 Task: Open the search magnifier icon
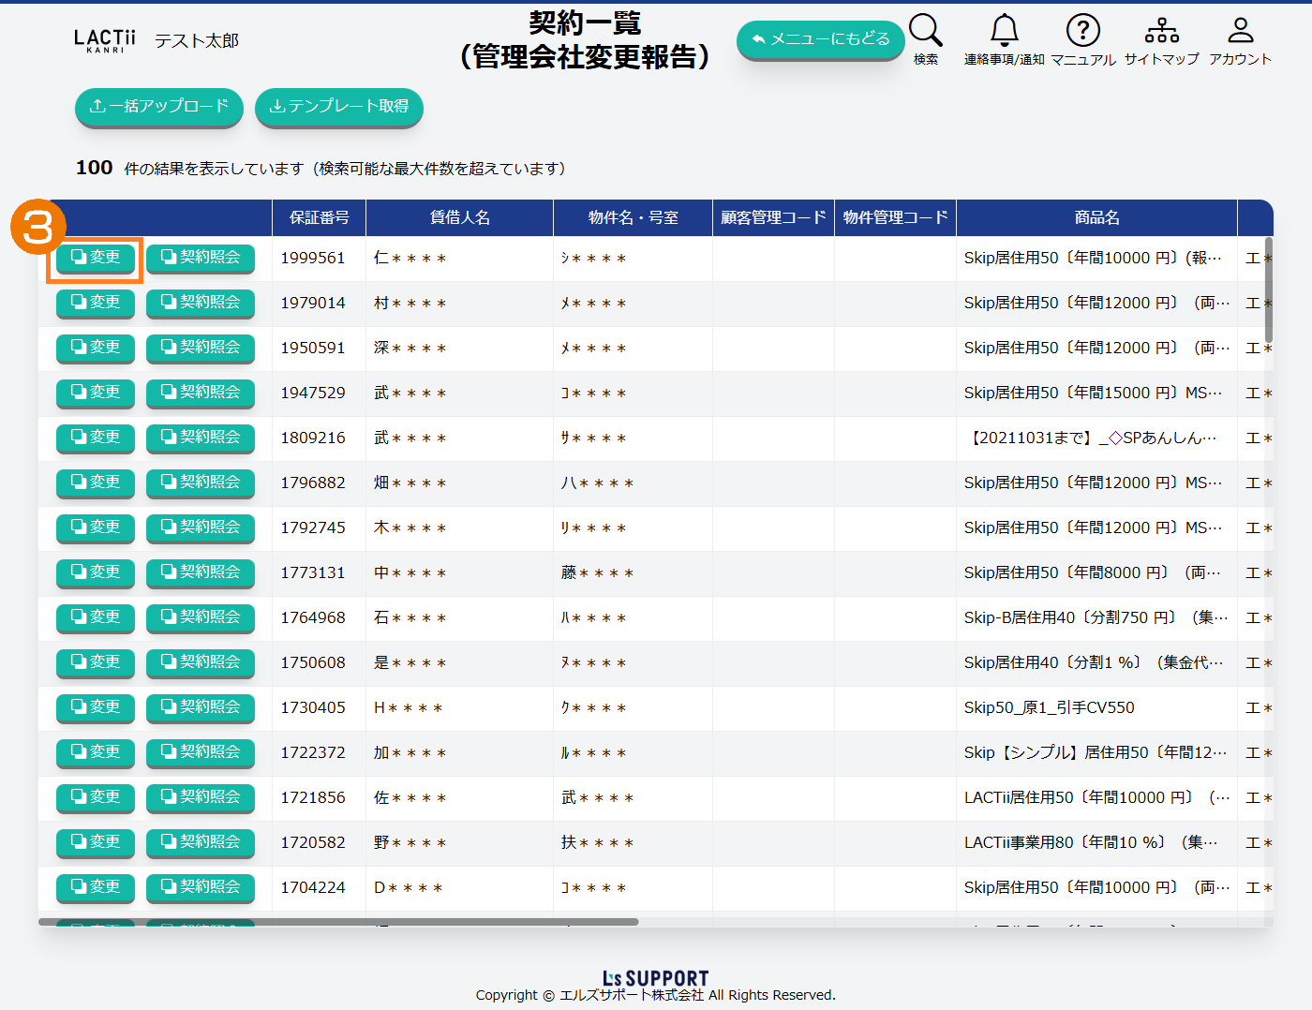[x=925, y=31]
